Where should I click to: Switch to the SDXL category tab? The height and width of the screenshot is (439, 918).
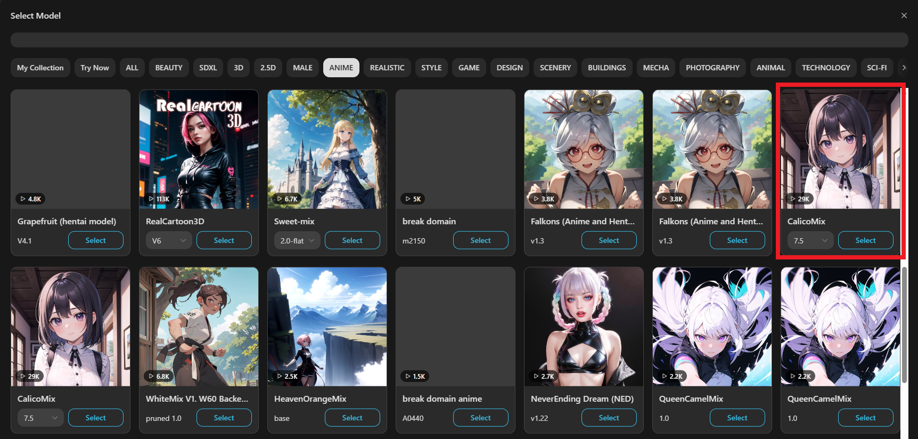(208, 68)
